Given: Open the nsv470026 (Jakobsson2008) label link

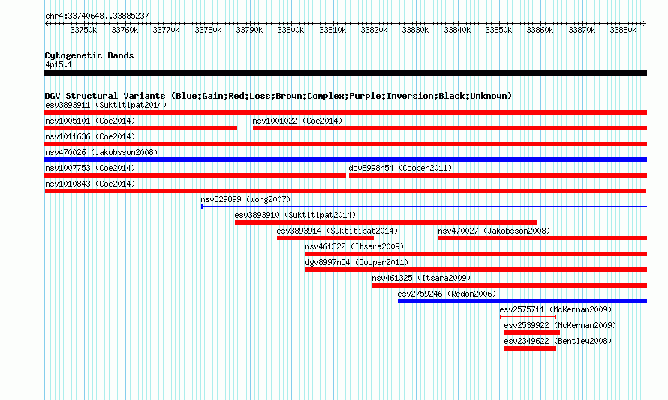Looking at the screenshot, I should click(x=101, y=152).
